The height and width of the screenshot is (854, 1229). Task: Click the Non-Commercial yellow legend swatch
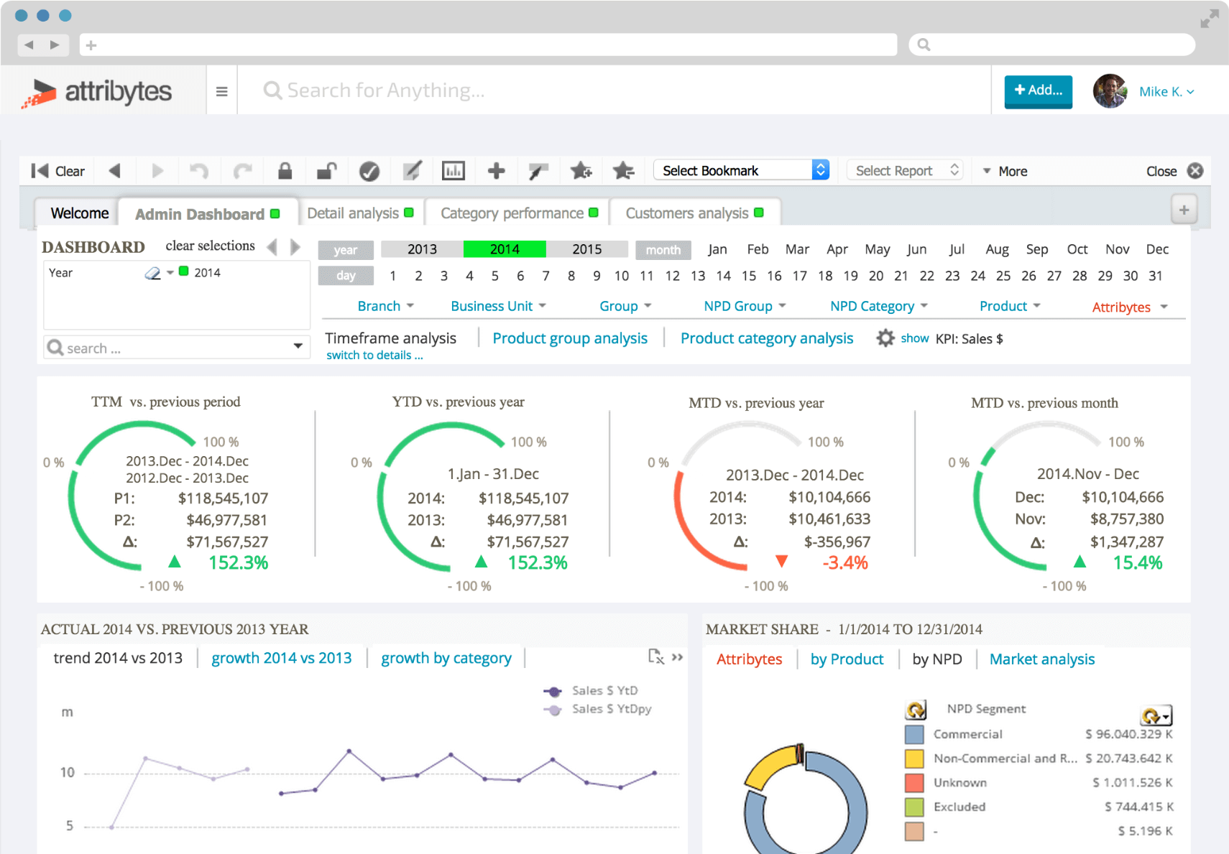tap(914, 758)
